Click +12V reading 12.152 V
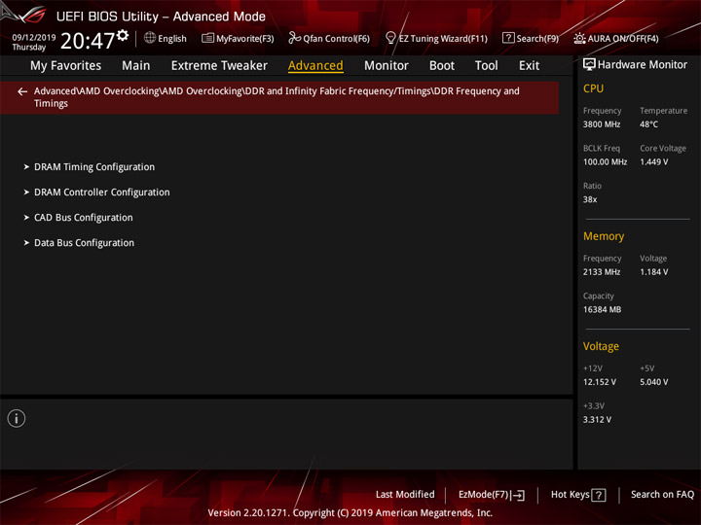Screen dimensions: 701x525 pos(600,382)
